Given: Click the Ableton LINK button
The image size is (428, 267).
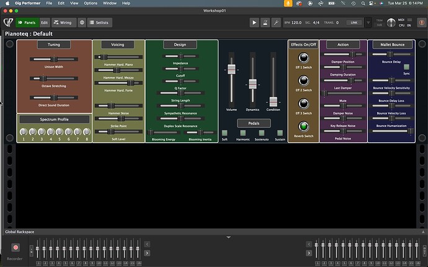Looking at the screenshot, I should tap(354, 23).
